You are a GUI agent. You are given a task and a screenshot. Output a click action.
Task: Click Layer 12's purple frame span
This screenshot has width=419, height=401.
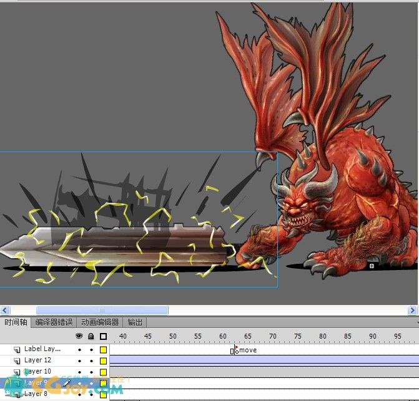(264, 360)
